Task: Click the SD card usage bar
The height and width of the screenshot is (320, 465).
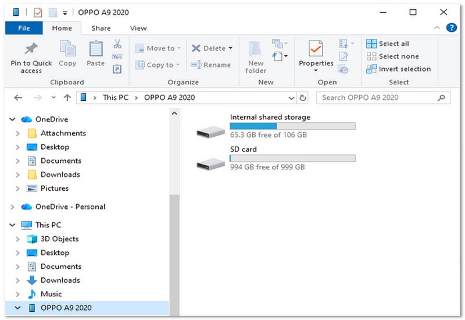Action: tap(292, 158)
